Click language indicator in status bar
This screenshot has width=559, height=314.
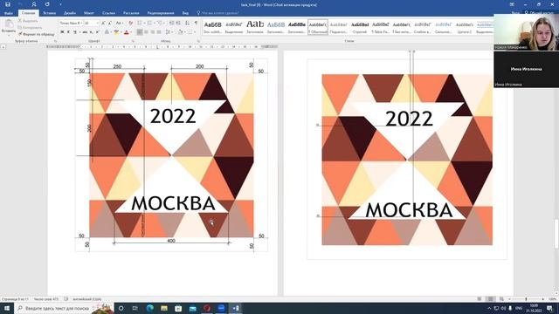click(x=87, y=299)
